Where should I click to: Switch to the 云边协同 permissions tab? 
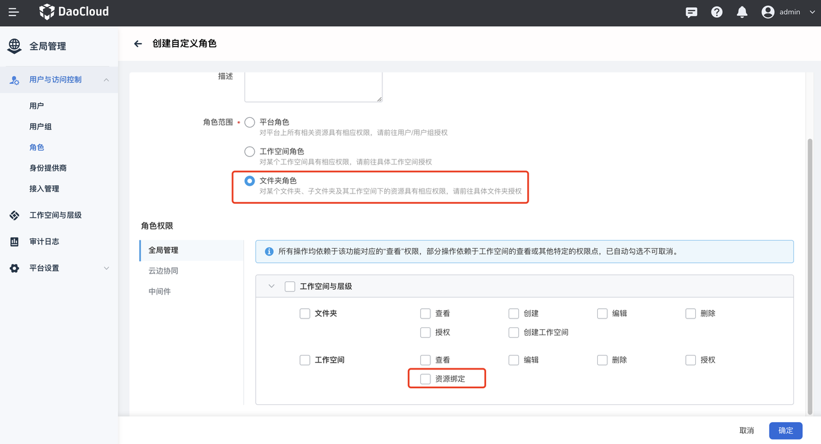pyautogui.click(x=163, y=271)
